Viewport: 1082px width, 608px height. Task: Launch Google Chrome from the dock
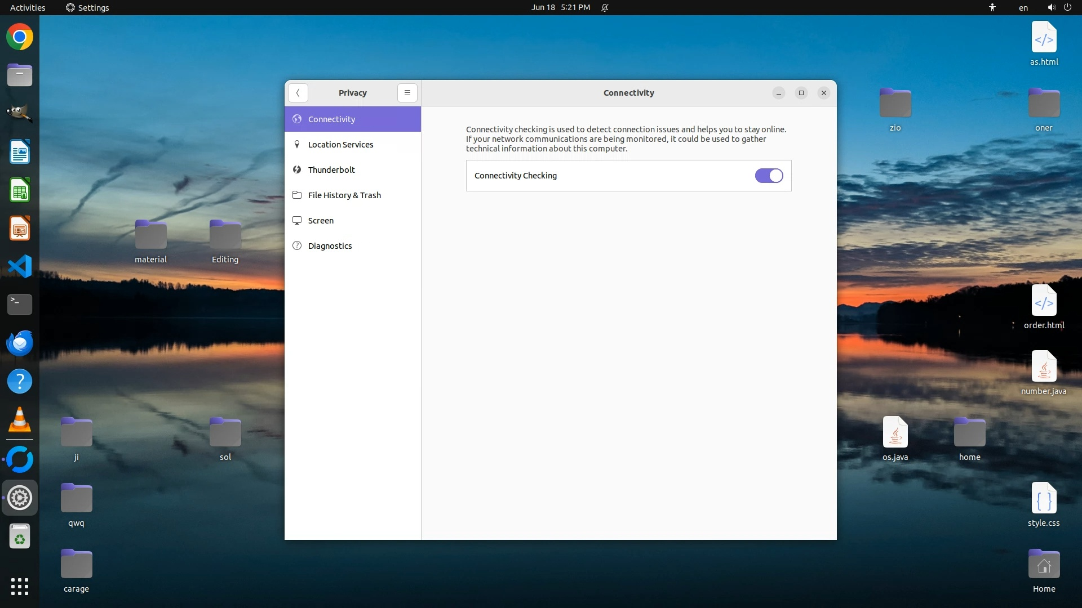[x=20, y=38]
